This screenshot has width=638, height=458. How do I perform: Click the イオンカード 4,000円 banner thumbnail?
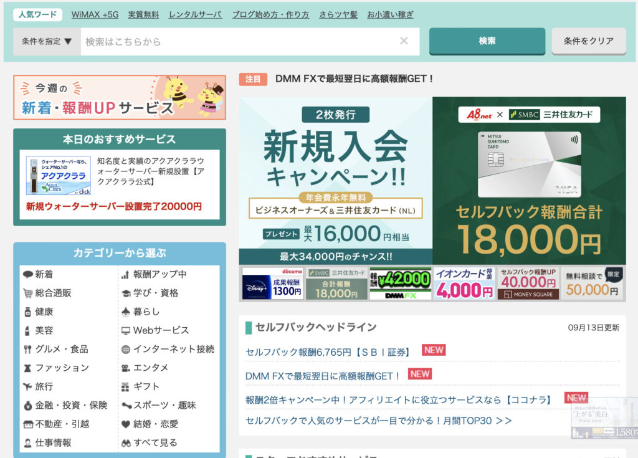[x=464, y=284]
